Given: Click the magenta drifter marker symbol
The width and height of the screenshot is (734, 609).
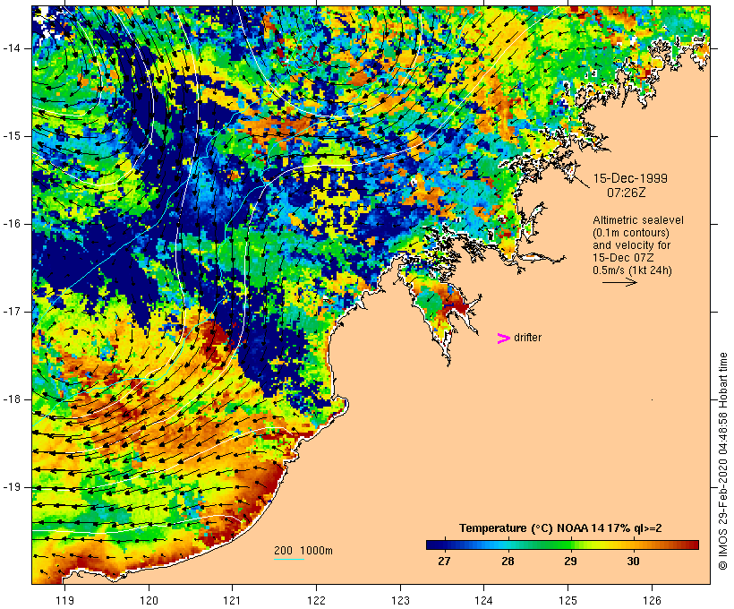Looking at the screenshot, I should coord(504,339).
